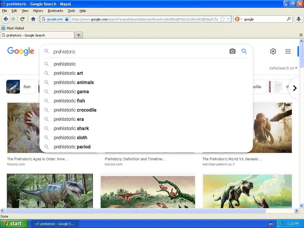
Task: Click the Google search input with prehistoric
Action: (140, 52)
